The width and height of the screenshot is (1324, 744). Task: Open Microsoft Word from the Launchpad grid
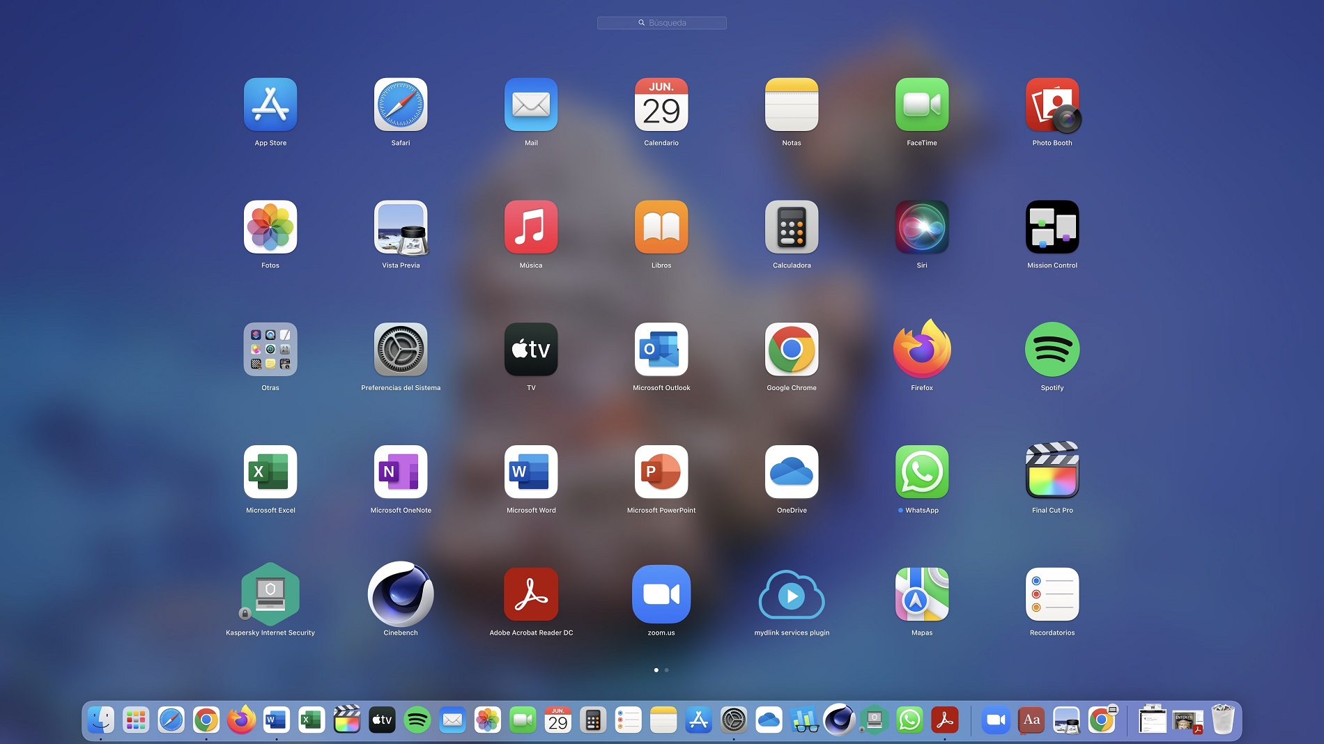(x=531, y=472)
